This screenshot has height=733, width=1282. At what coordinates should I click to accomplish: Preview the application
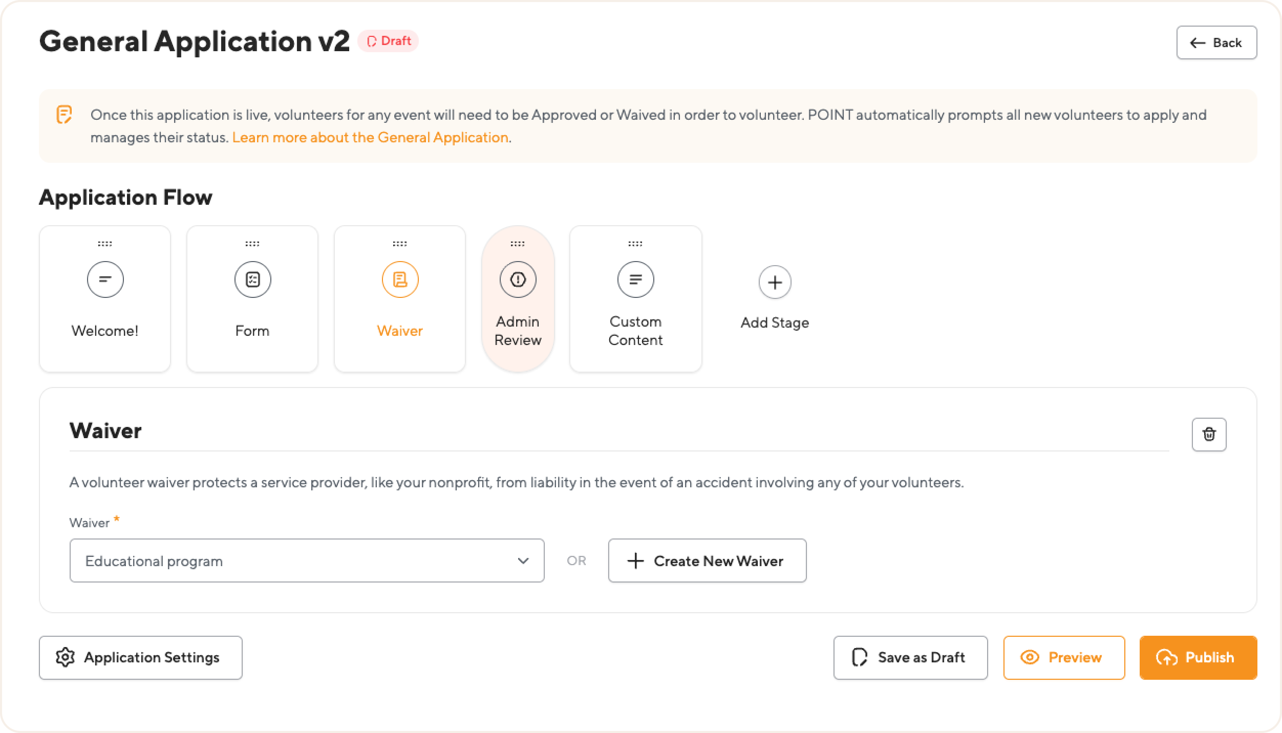point(1064,658)
